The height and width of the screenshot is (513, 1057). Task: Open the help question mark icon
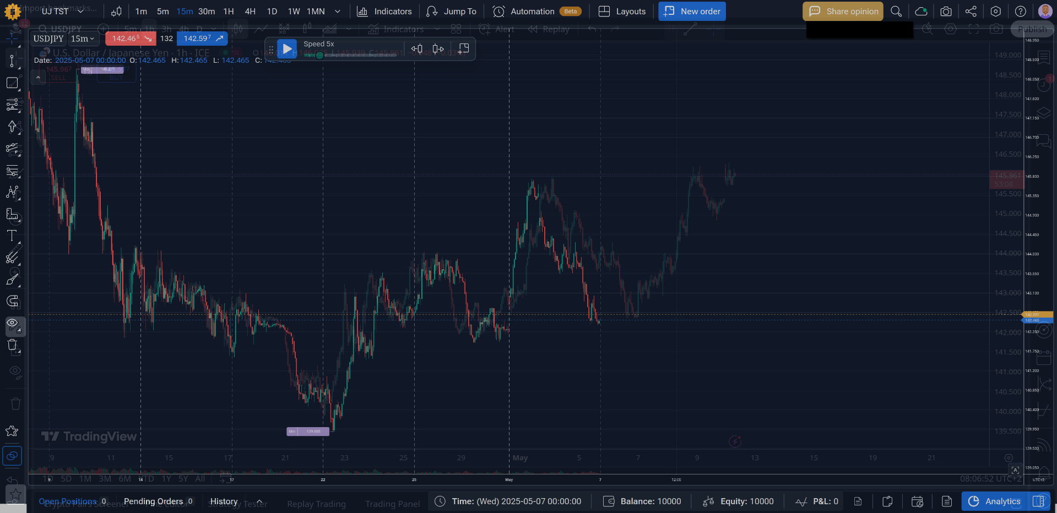(1021, 12)
